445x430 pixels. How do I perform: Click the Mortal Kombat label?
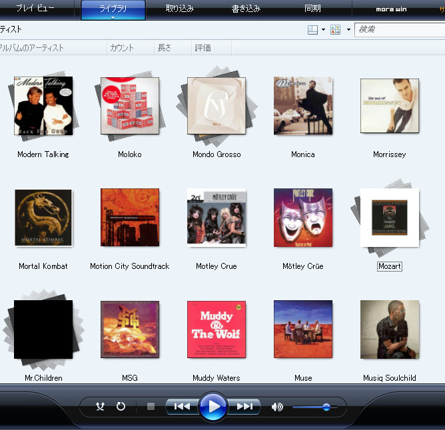pyautogui.click(x=43, y=266)
